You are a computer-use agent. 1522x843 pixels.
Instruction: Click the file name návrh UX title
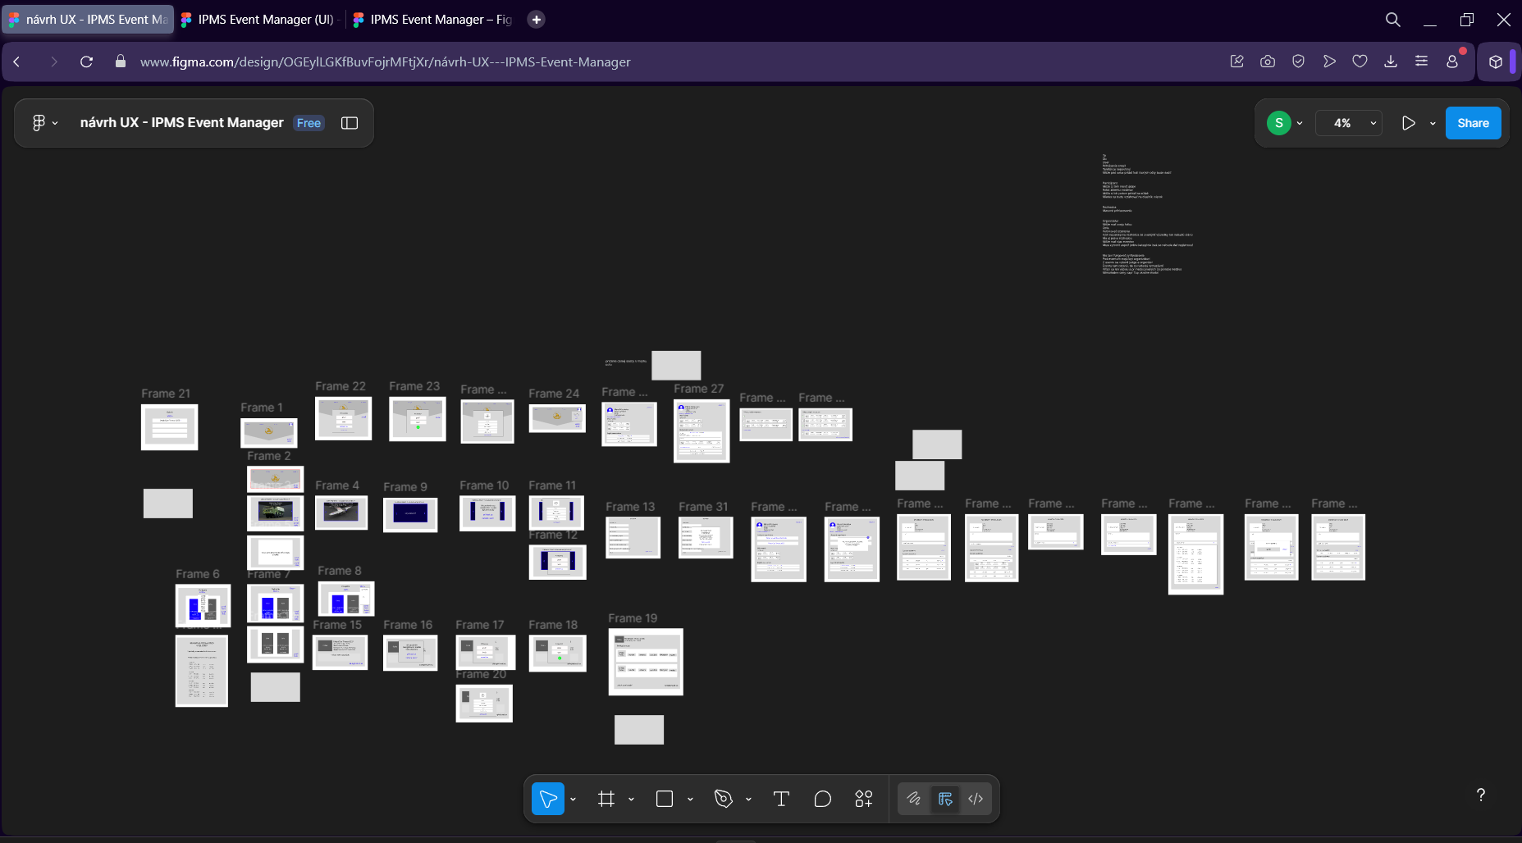pyautogui.click(x=181, y=123)
